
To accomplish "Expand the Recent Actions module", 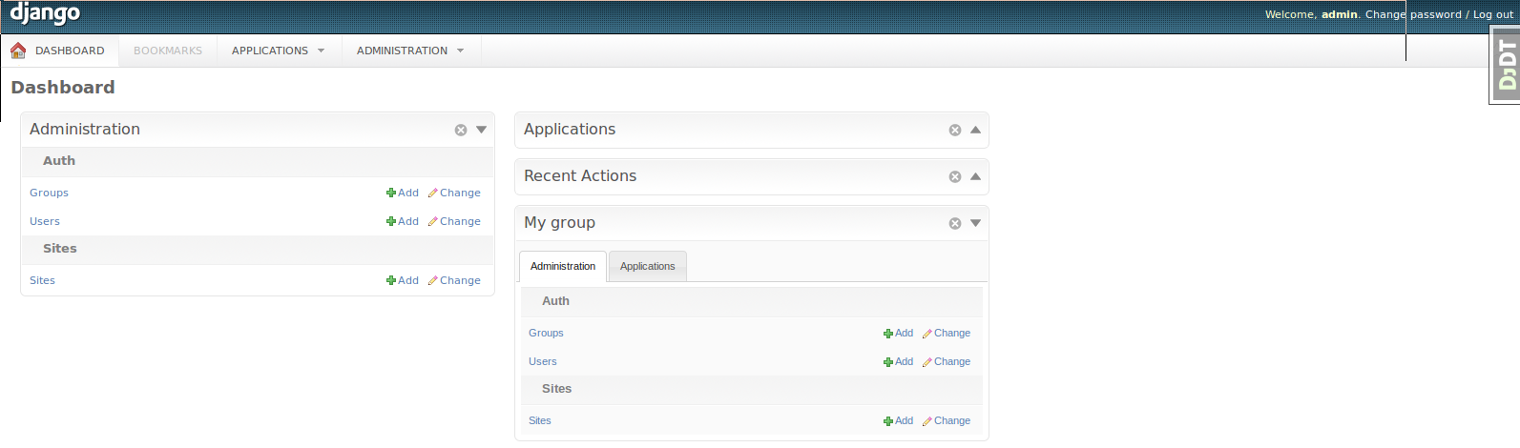I will [x=976, y=176].
